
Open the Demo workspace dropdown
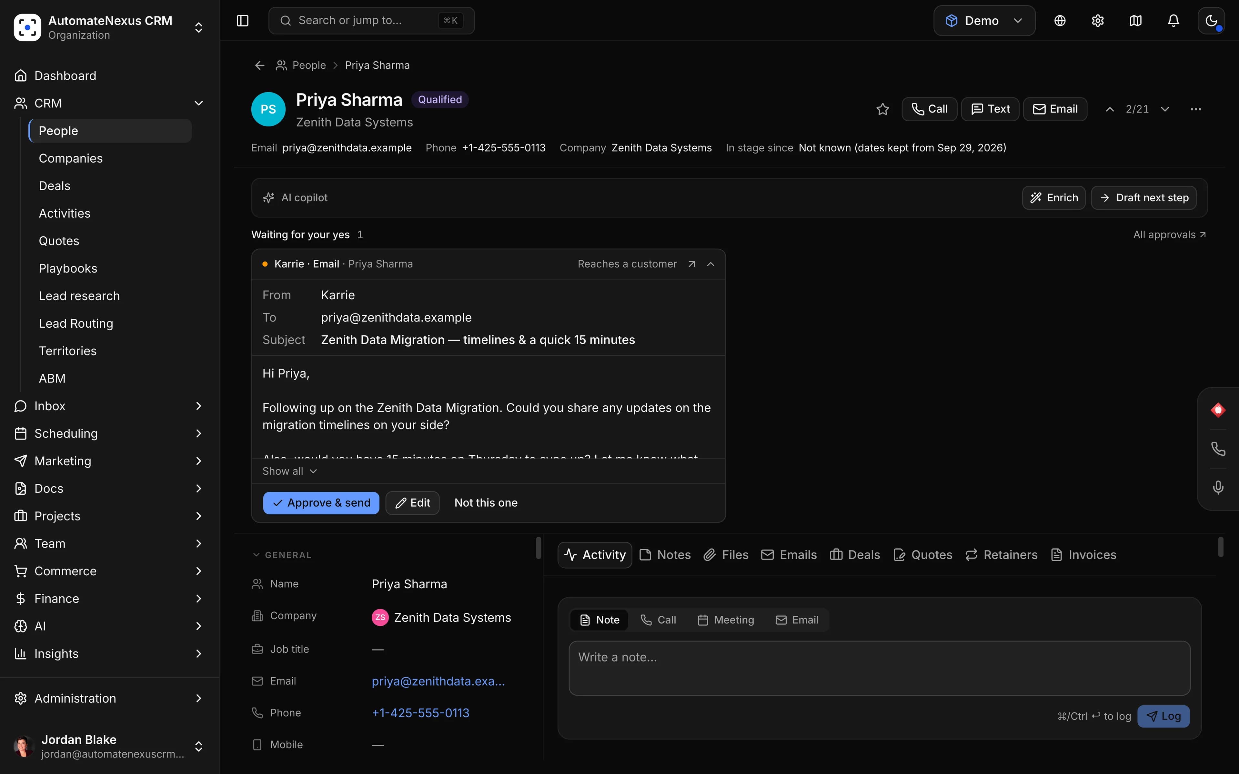(984, 20)
